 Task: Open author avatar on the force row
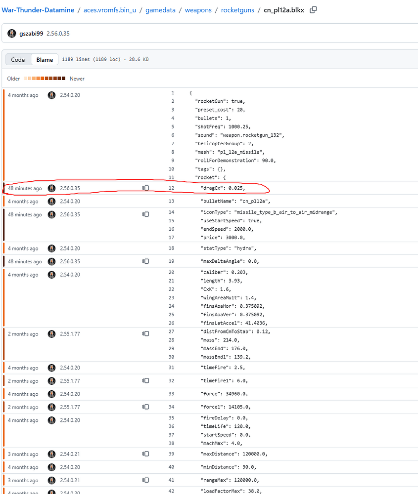(51, 394)
